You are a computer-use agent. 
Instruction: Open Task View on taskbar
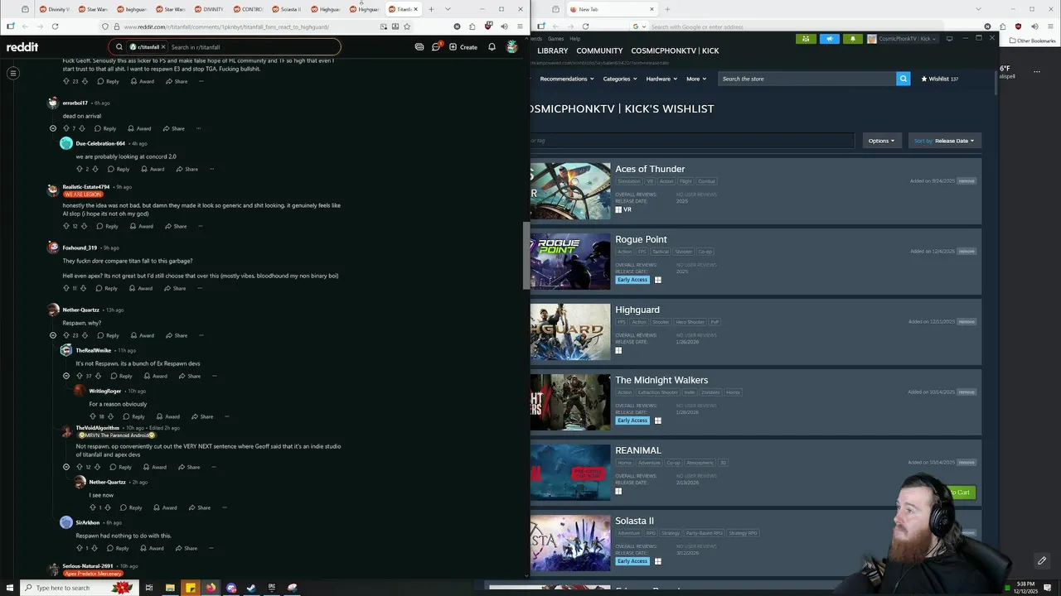(x=149, y=588)
